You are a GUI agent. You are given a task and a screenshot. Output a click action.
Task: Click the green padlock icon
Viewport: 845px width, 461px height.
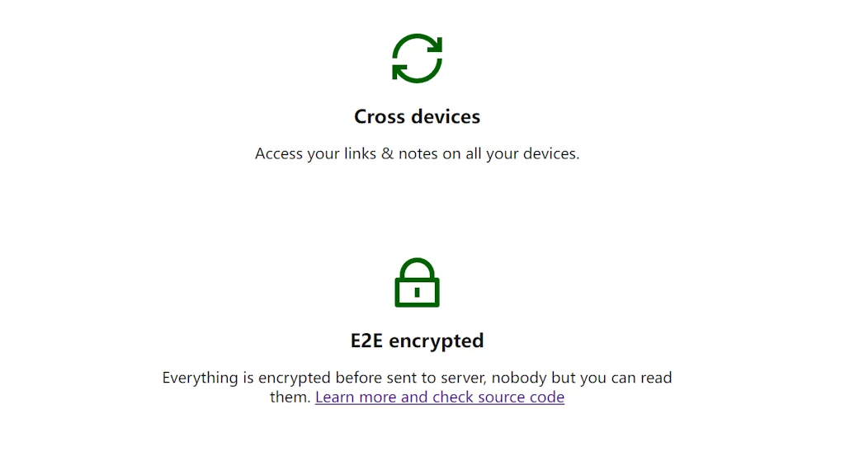417,283
